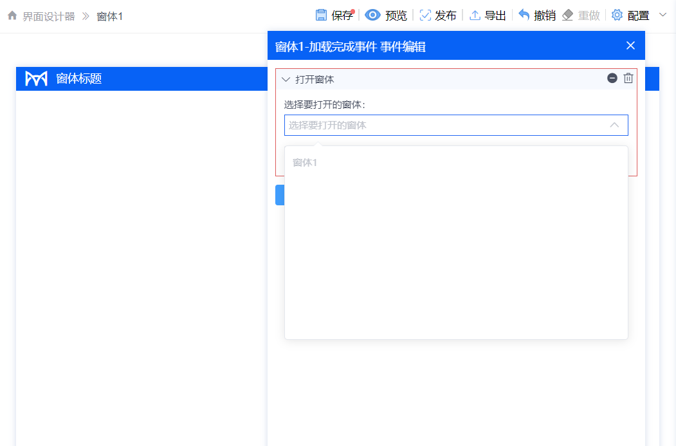Click the 发布 (Publish) checkmark icon

click(x=424, y=15)
